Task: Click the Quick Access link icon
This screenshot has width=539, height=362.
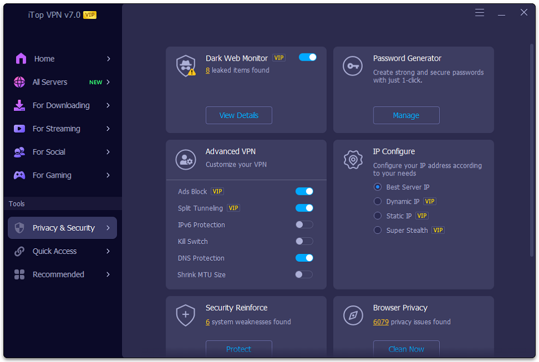Action: (20, 251)
